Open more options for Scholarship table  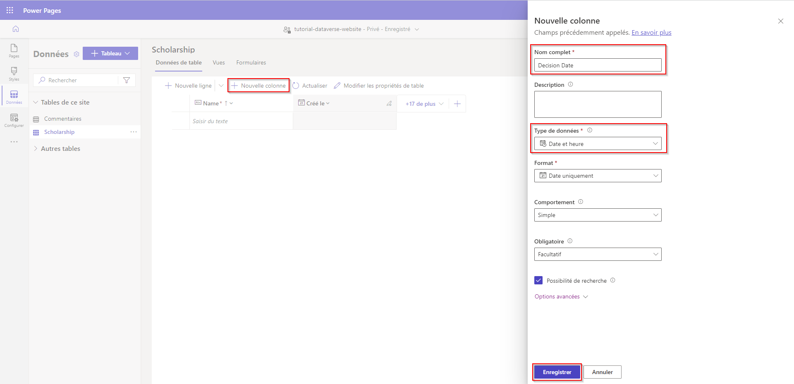tap(134, 132)
